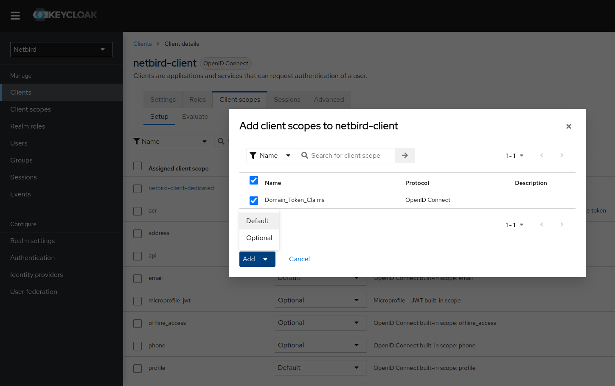Click the Keycloak logo
This screenshot has width=615, height=386.
(65, 15)
